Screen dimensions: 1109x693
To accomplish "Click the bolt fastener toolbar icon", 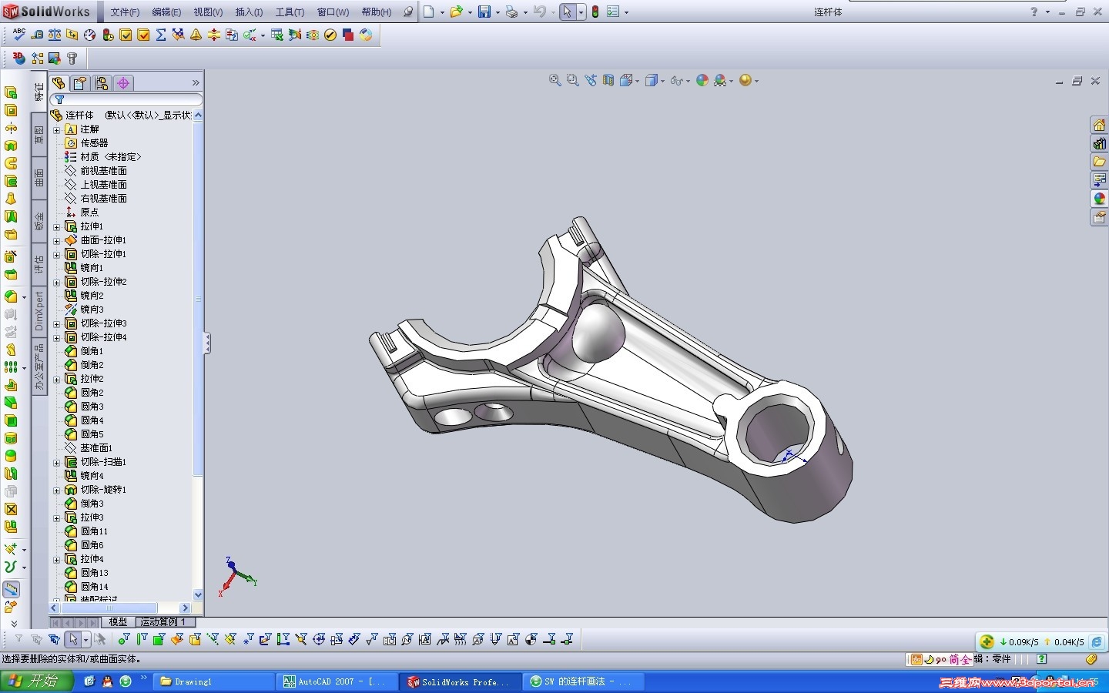I will click(x=72, y=59).
